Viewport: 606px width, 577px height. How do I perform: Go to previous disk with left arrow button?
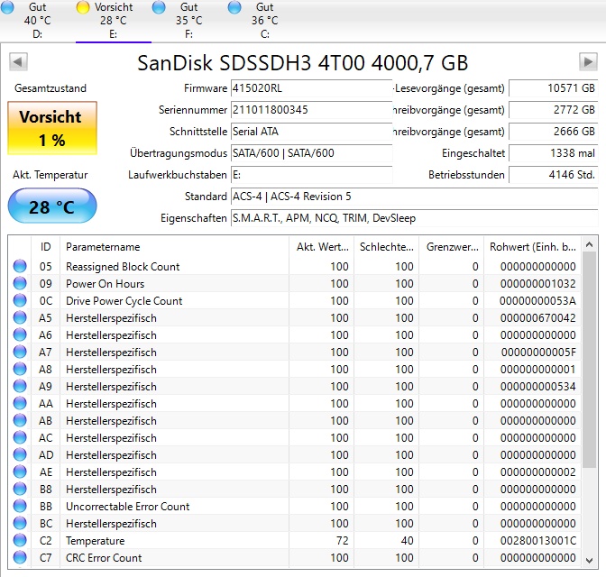click(x=18, y=62)
